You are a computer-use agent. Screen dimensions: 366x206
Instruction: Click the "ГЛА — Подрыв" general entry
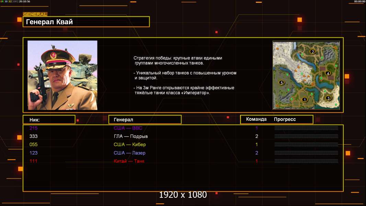[131, 136]
